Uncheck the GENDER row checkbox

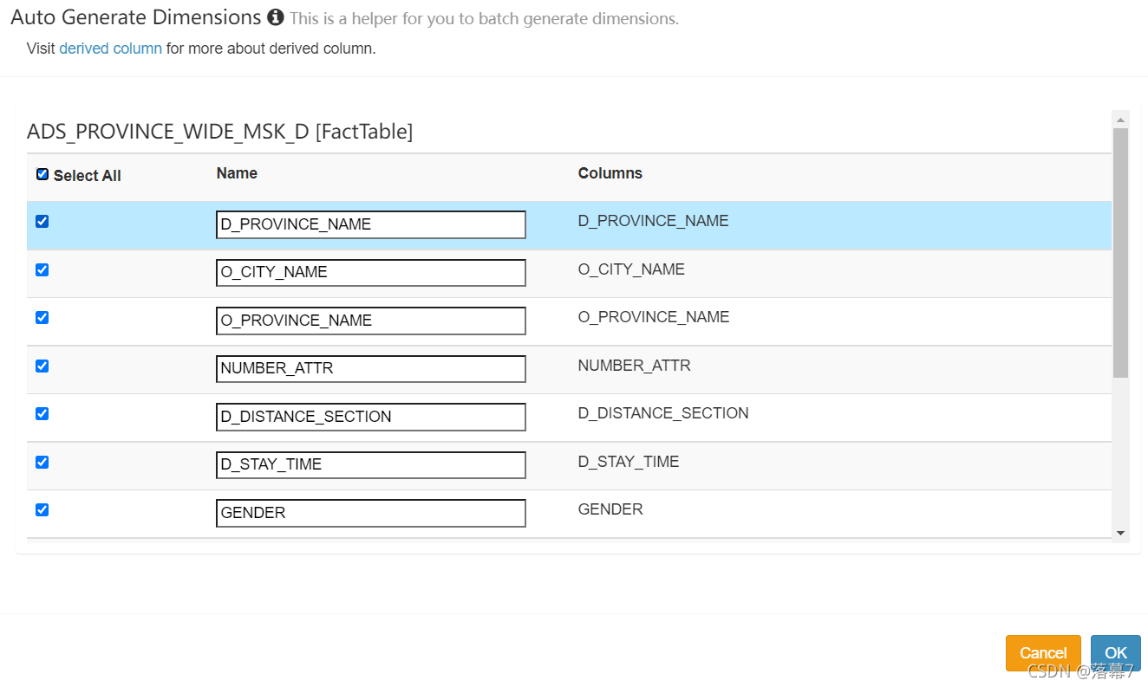click(x=42, y=510)
